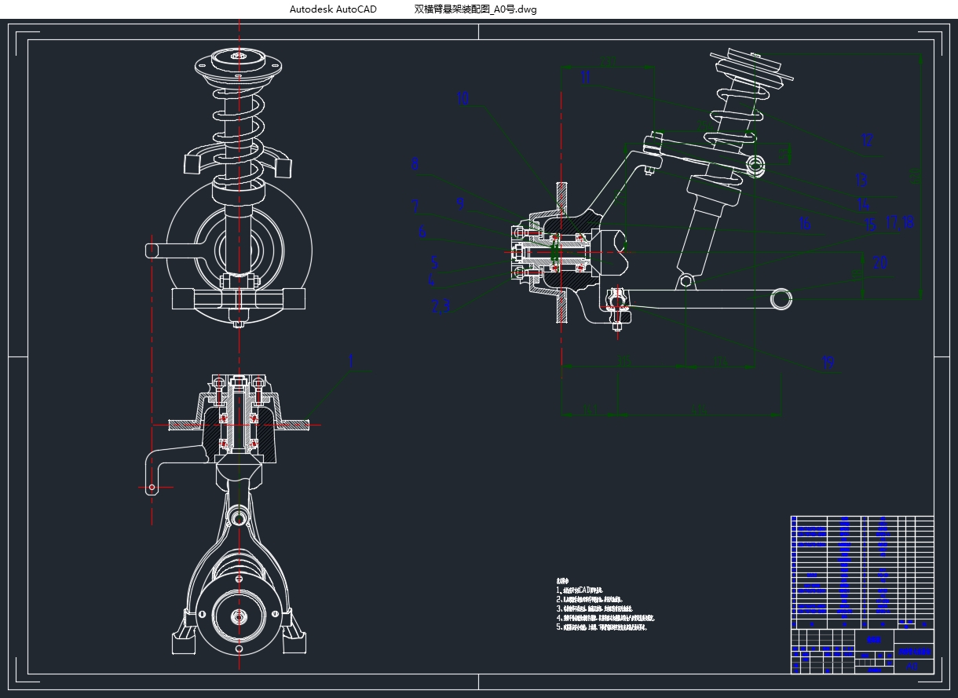This screenshot has height=698, width=958.
Task: Click balloon number 12 near the spring
Action: [x=867, y=141]
